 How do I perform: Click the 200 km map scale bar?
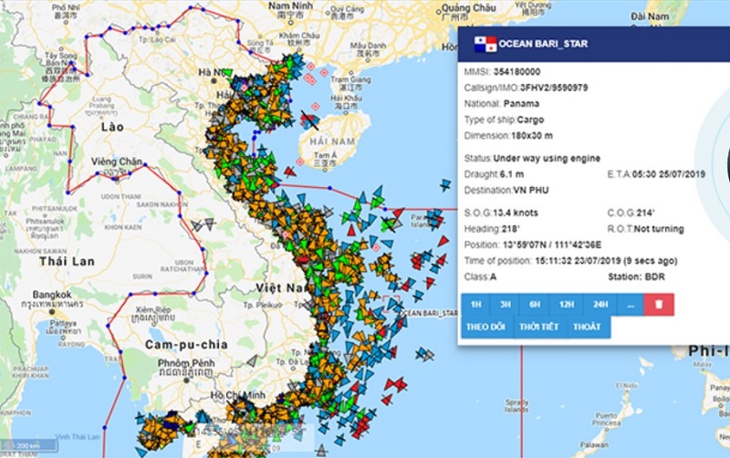(x=29, y=446)
